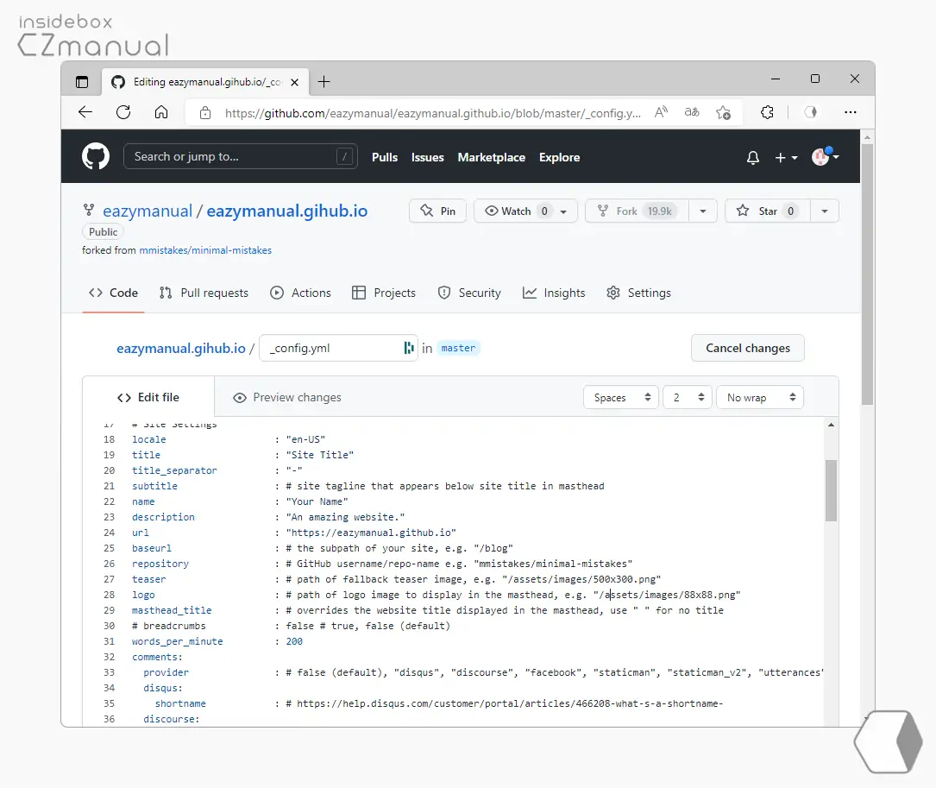The width and height of the screenshot is (936, 788).
Task: Go back with browser back arrow
Action: (85, 111)
